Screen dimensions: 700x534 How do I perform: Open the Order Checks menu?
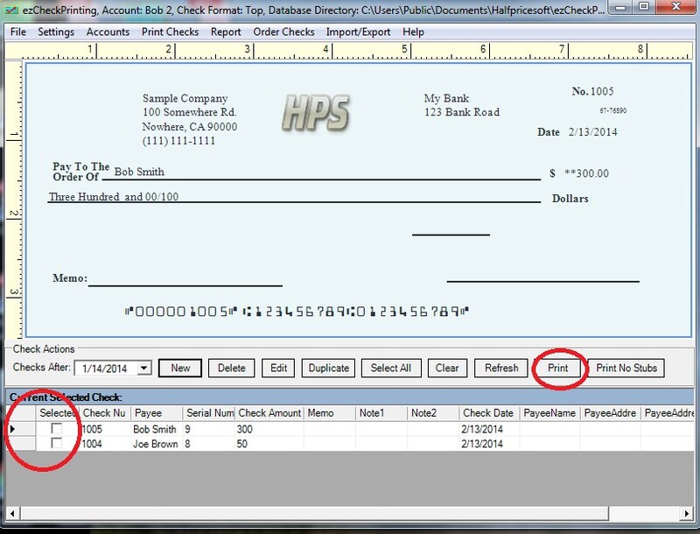tap(283, 32)
